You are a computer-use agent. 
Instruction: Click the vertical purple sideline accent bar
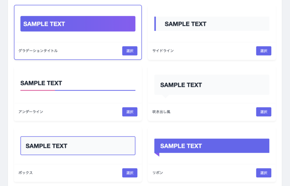point(155,24)
